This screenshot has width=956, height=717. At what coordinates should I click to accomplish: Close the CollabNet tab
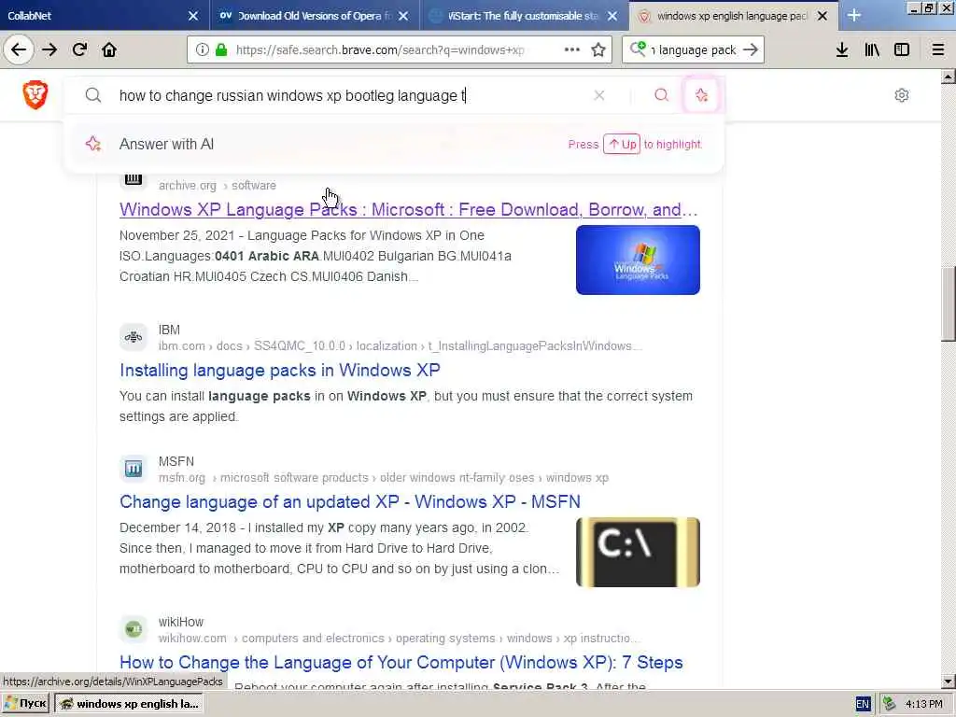point(193,16)
